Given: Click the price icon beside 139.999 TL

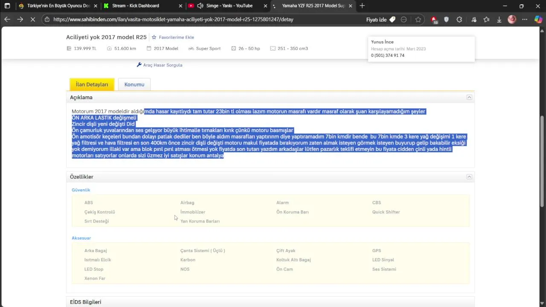Looking at the screenshot, I should [69, 49].
